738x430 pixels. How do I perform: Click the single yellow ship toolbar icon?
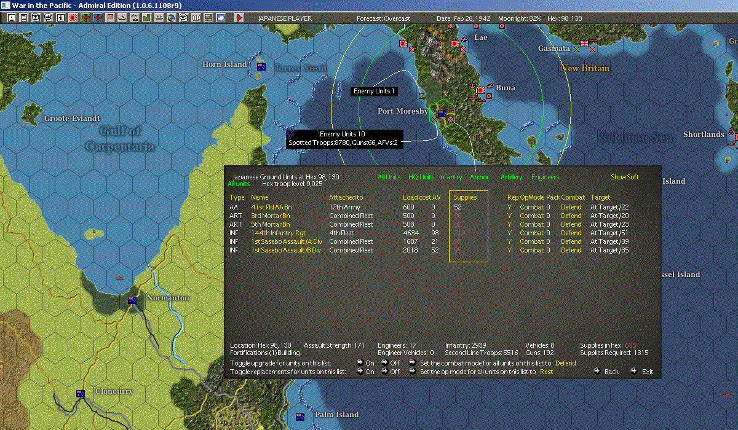point(122,18)
